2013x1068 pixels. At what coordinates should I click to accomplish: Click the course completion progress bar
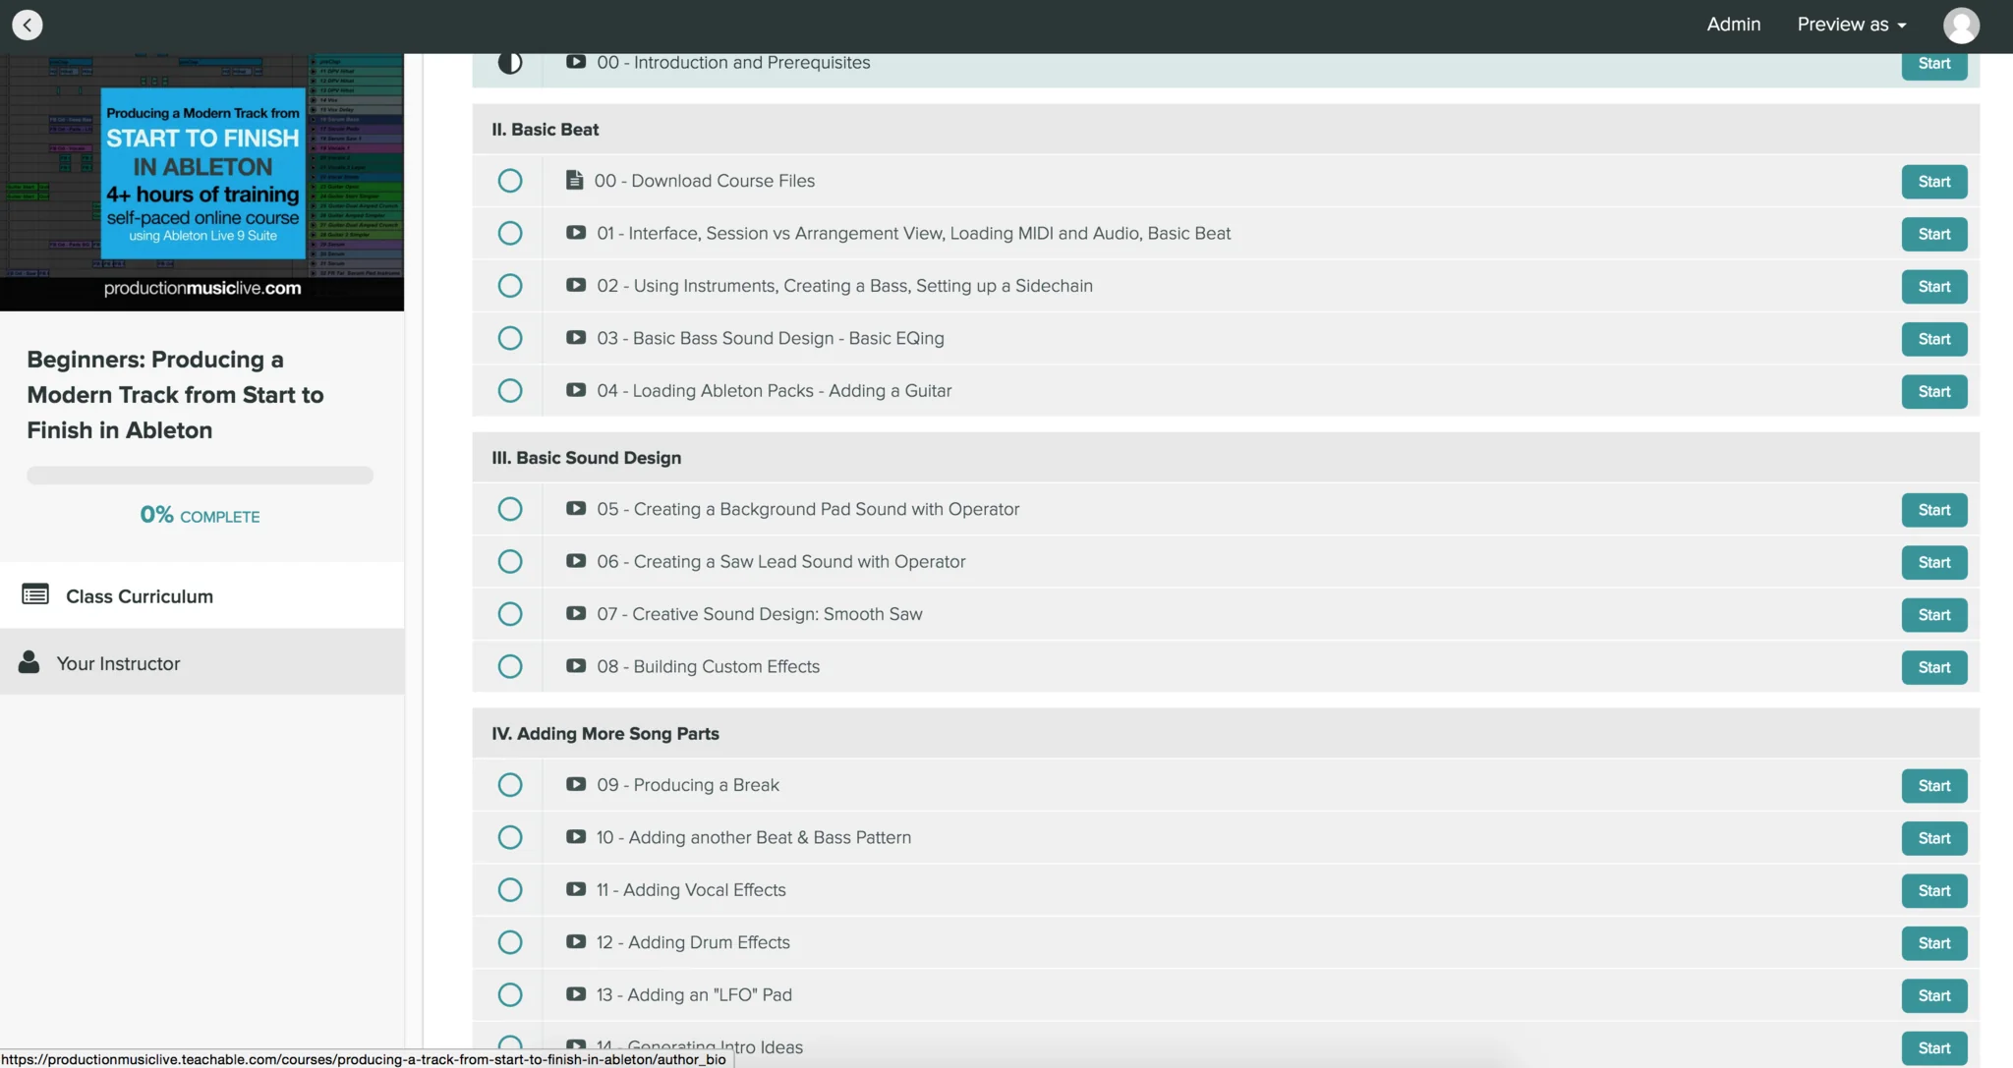pos(200,476)
